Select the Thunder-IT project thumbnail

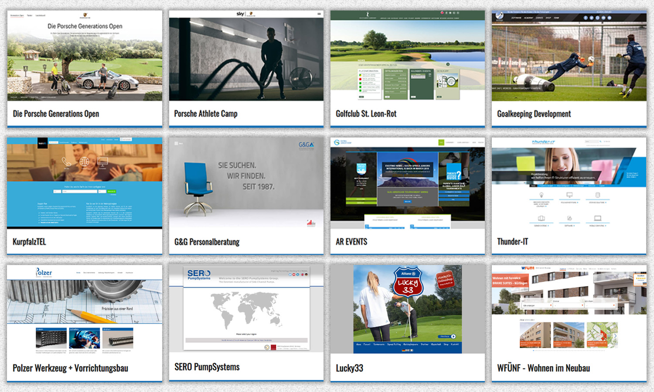coord(569,183)
